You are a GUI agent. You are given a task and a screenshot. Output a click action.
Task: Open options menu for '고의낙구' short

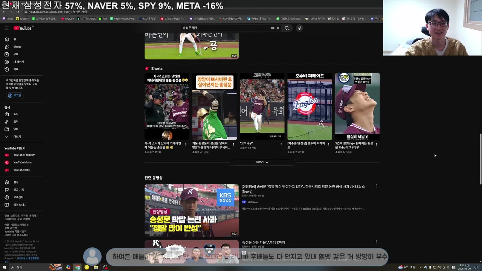point(281,145)
